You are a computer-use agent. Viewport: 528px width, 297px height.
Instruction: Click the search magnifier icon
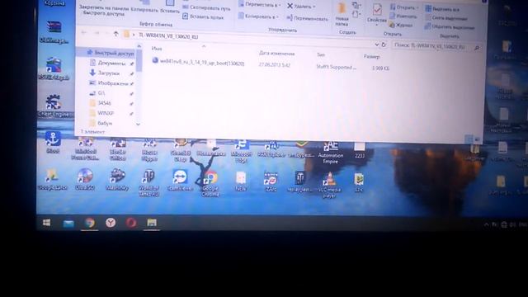coord(477,49)
